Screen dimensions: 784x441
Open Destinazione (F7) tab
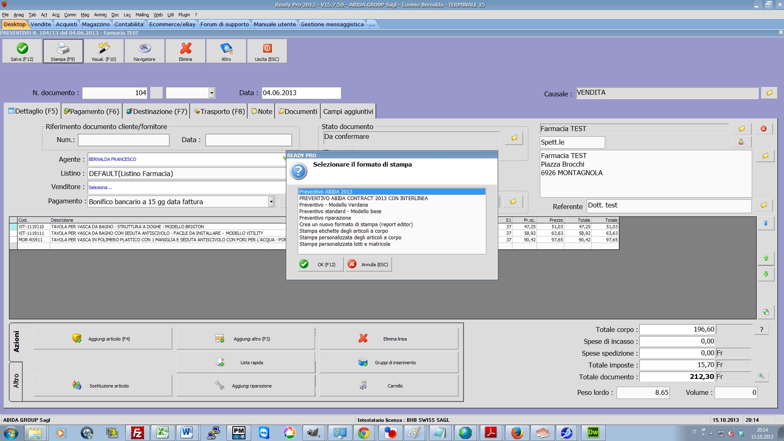(x=156, y=111)
